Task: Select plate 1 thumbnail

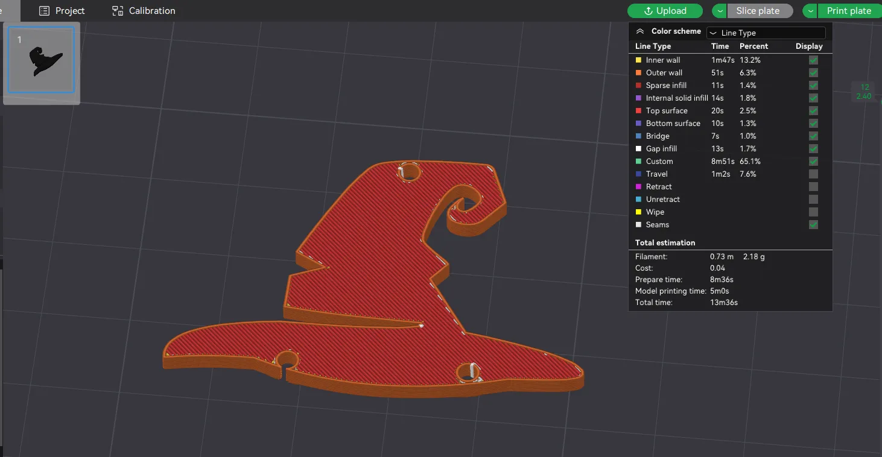Action: click(x=41, y=60)
